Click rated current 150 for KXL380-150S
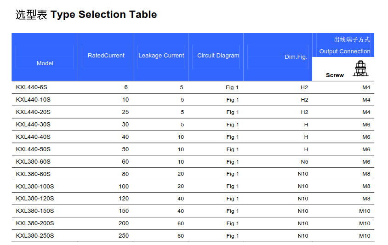The height and width of the screenshot is (245, 388). coord(124,211)
